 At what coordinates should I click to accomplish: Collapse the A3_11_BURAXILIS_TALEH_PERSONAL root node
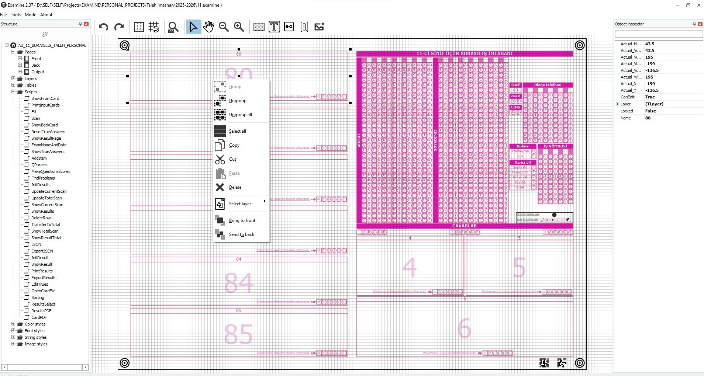tap(7, 45)
